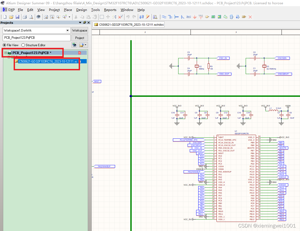
Task: Open the Print Preview tool
Action: 31,17
